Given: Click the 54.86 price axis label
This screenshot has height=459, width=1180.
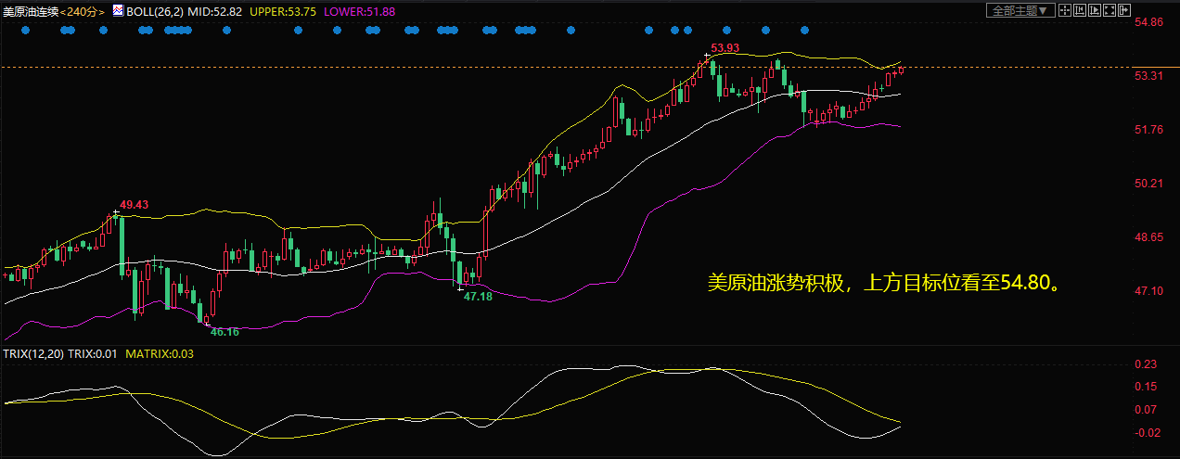Looking at the screenshot, I should point(1148,22).
